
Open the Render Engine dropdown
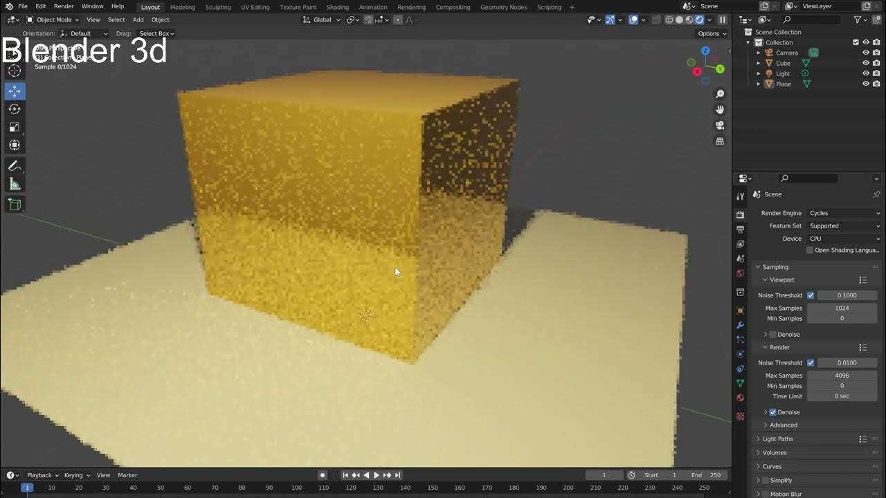(844, 213)
